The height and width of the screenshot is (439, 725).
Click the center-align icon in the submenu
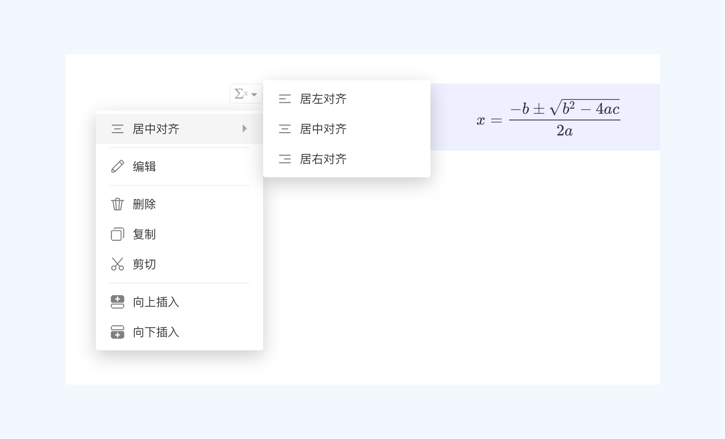pos(285,129)
